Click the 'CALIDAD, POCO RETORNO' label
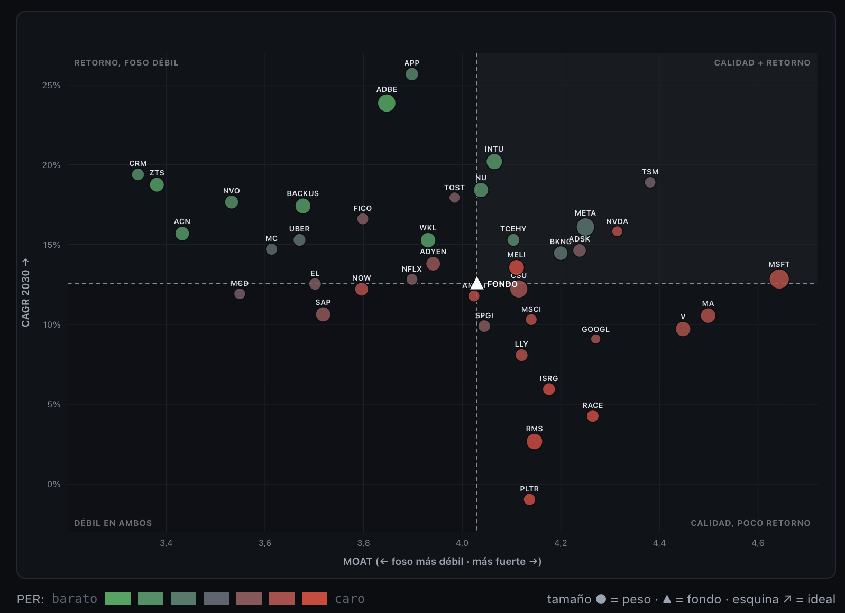Screen dimensions: 845x613 750,523
